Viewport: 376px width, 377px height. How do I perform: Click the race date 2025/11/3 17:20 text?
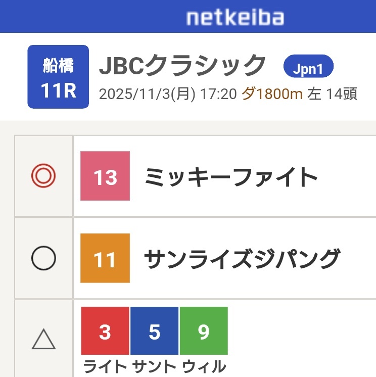coord(168,95)
